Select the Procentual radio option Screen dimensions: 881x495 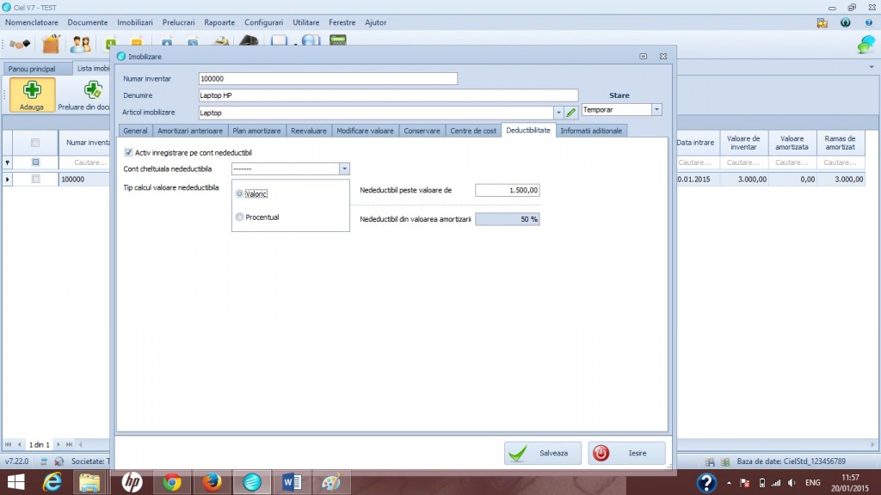point(239,217)
